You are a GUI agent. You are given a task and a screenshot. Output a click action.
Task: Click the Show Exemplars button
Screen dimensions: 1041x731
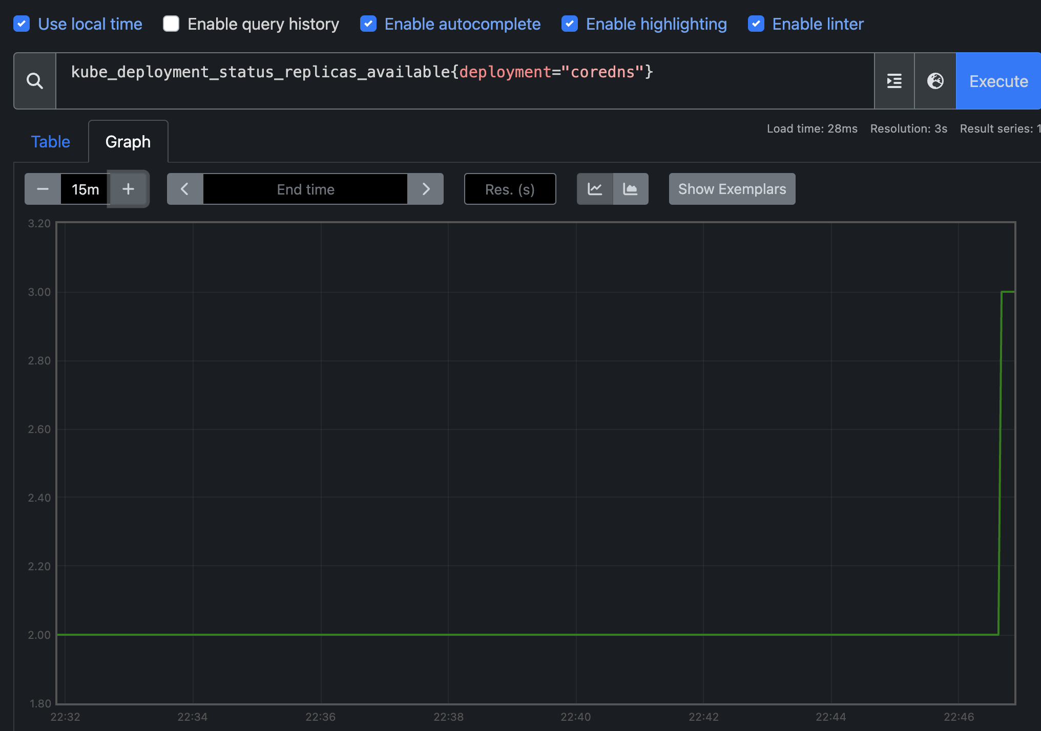[732, 189]
